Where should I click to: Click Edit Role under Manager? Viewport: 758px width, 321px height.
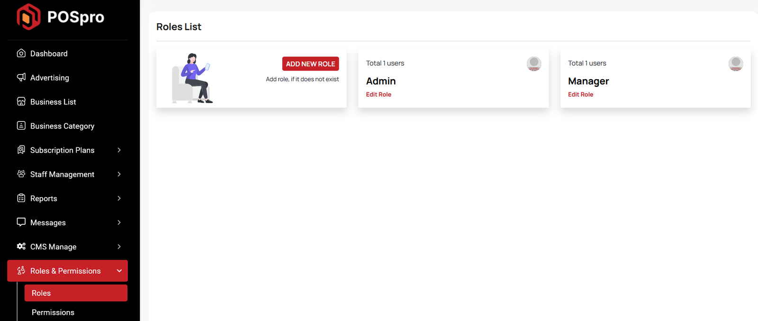pos(580,94)
